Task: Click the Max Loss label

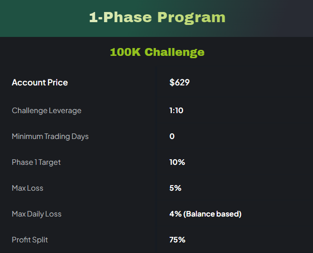Action: coord(28,188)
